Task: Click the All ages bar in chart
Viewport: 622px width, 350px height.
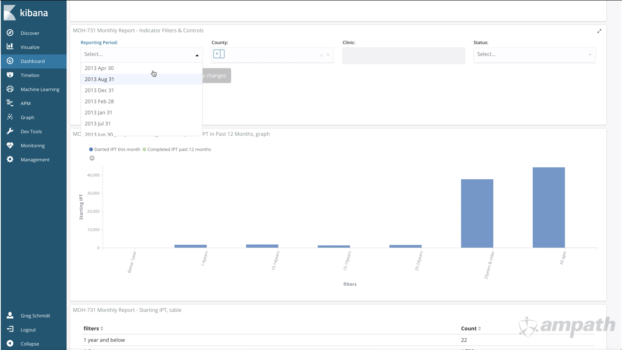Action: tap(548, 207)
